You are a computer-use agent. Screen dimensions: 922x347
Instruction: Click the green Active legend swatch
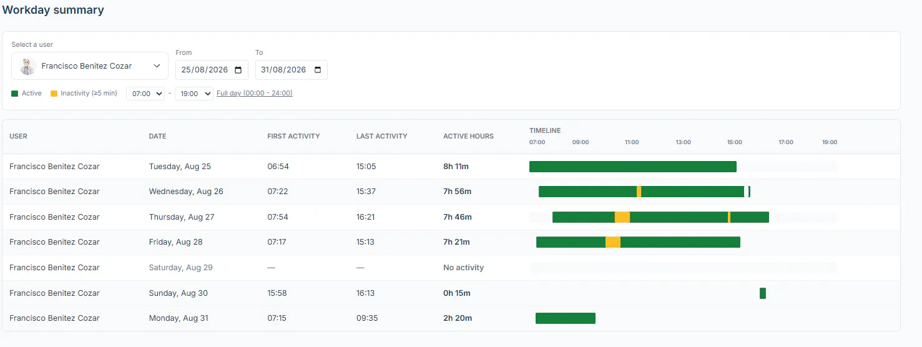point(15,94)
